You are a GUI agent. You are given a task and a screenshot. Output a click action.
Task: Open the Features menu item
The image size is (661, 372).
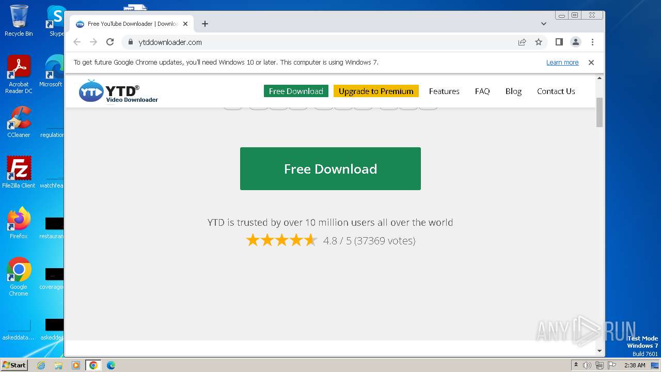coord(444,91)
